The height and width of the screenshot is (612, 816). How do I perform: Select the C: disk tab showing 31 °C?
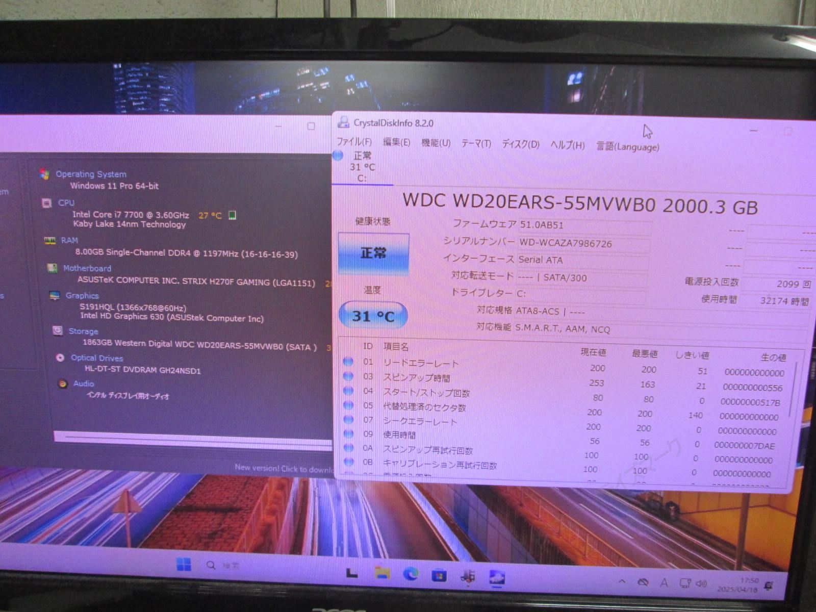(x=362, y=167)
